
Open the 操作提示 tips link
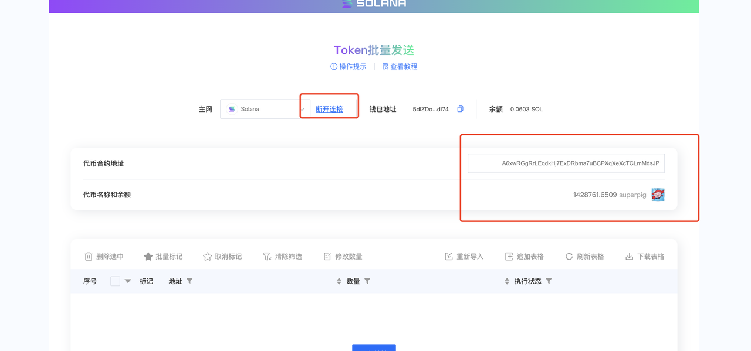coord(349,67)
